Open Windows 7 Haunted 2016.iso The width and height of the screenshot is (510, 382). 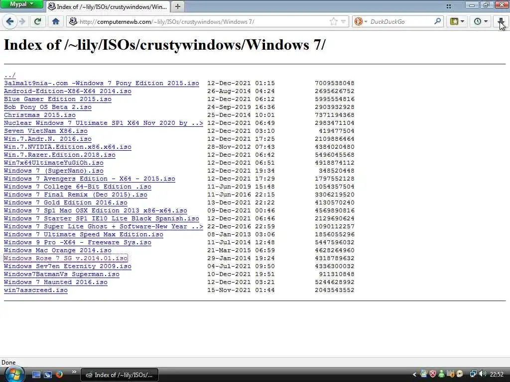(56, 283)
